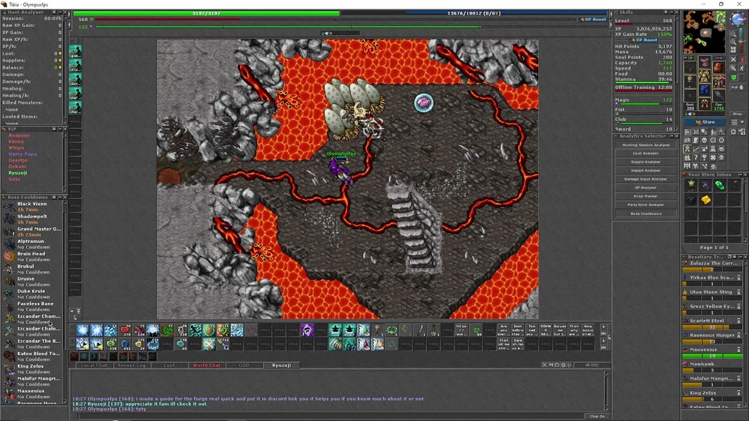The width and height of the screenshot is (749, 421).
Task: Select the golden armor equipment slot
Action: point(704,77)
